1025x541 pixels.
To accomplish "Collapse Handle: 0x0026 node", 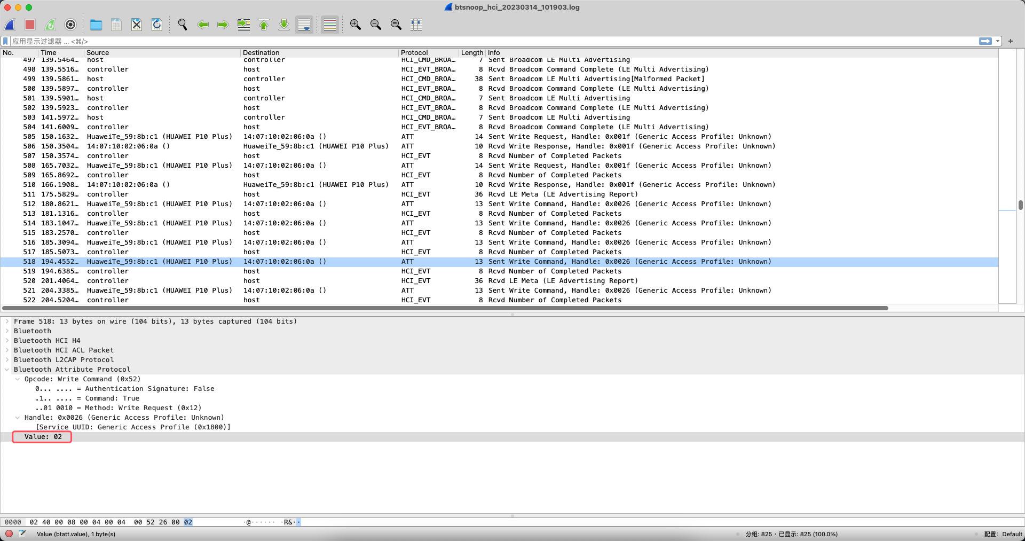I will click(x=18, y=418).
